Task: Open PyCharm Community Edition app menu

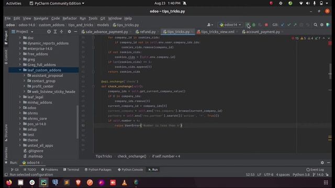Action: pyautogui.click(x=57, y=4)
